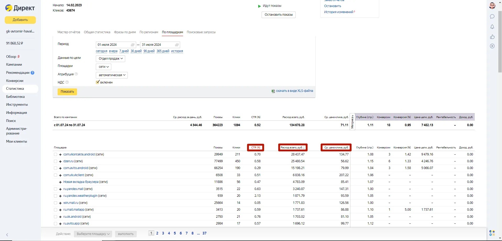Open Yandex services grid icon
The height and width of the screenshot is (241, 502).
492,233
